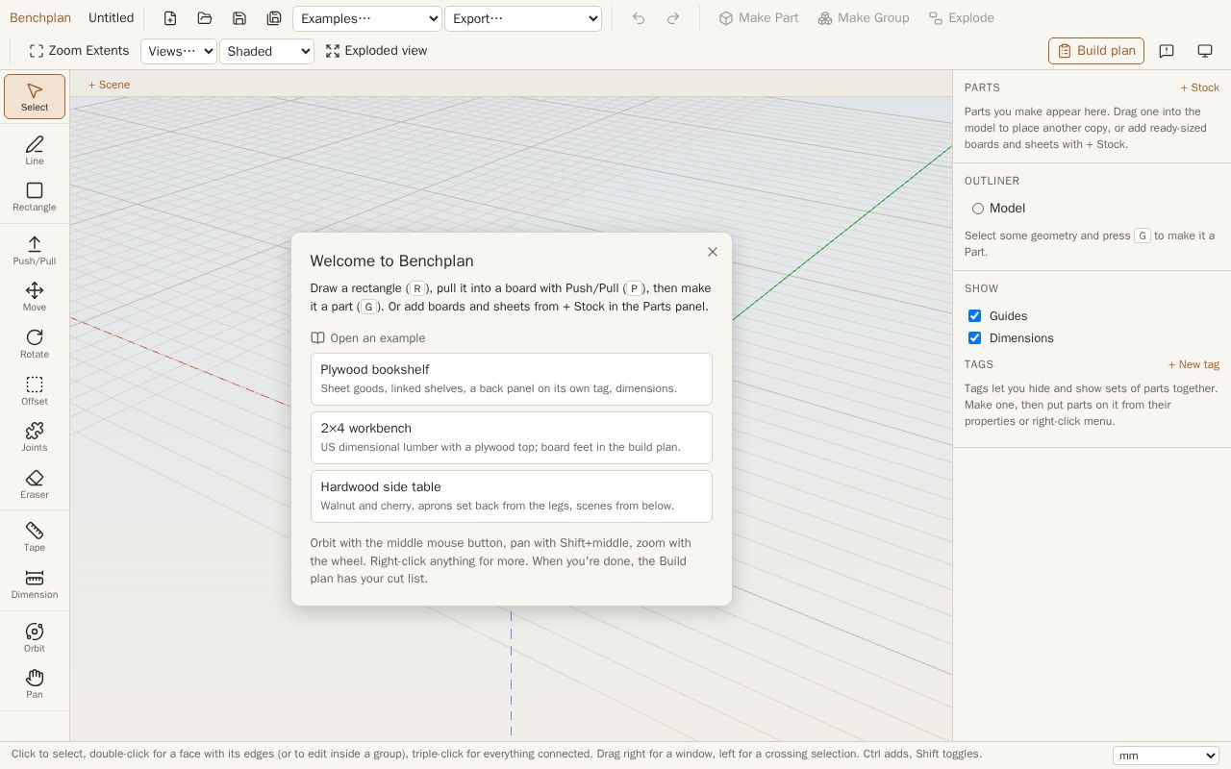Screen dimensions: 1231x769
Task: Click + New tag link
Action: coord(1193,364)
